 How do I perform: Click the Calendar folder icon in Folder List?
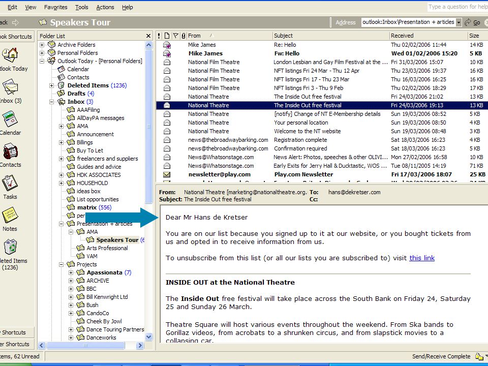[x=62, y=69]
